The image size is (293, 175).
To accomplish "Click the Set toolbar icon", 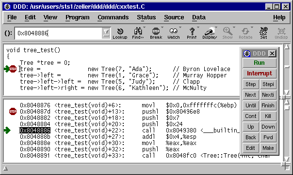I will pyautogui.click(x=263, y=31).
